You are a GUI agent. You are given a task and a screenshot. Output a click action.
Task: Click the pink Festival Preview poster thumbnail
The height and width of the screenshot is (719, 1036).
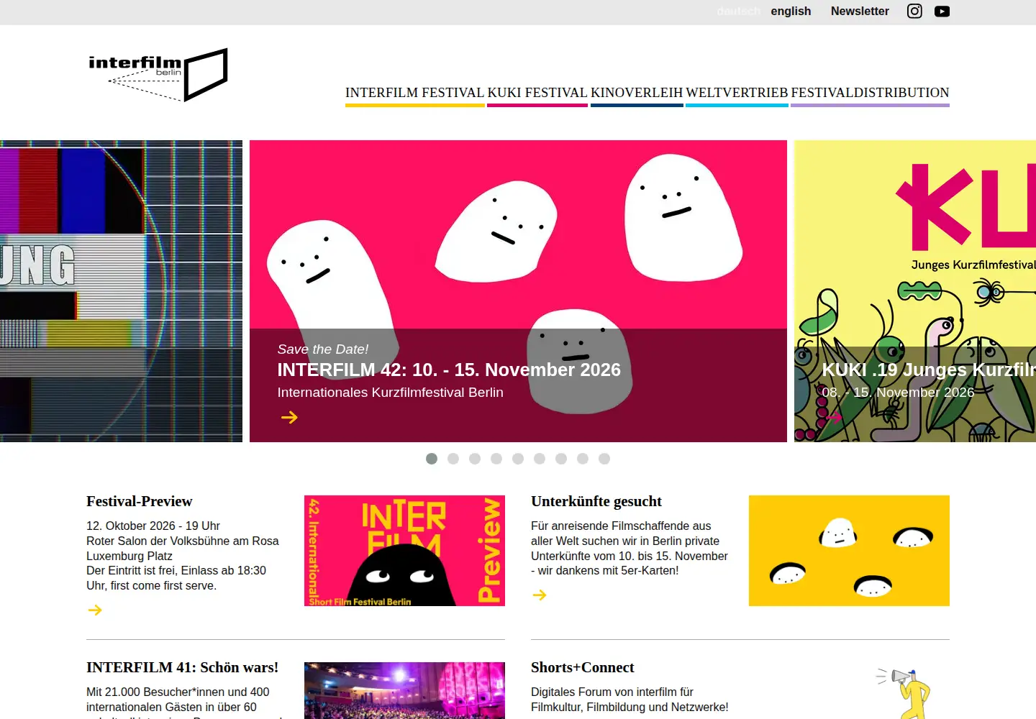tap(404, 551)
